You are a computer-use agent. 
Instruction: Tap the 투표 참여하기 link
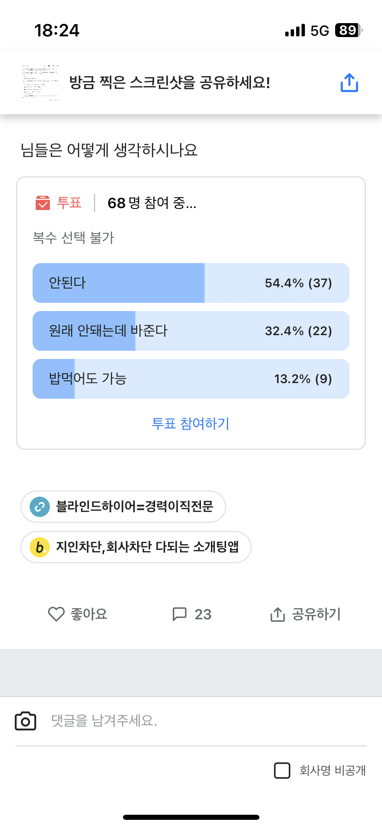tap(190, 424)
